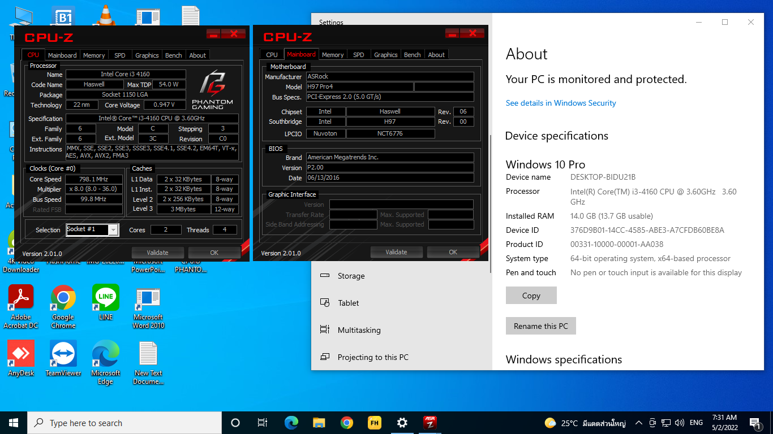
Task: Click the Manufacturer value ASRock
Action: point(390,76)
